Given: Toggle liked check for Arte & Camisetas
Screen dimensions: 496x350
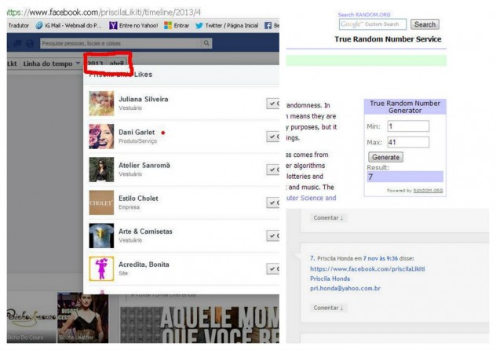Looking at the screenshot, I should [272, 235].
